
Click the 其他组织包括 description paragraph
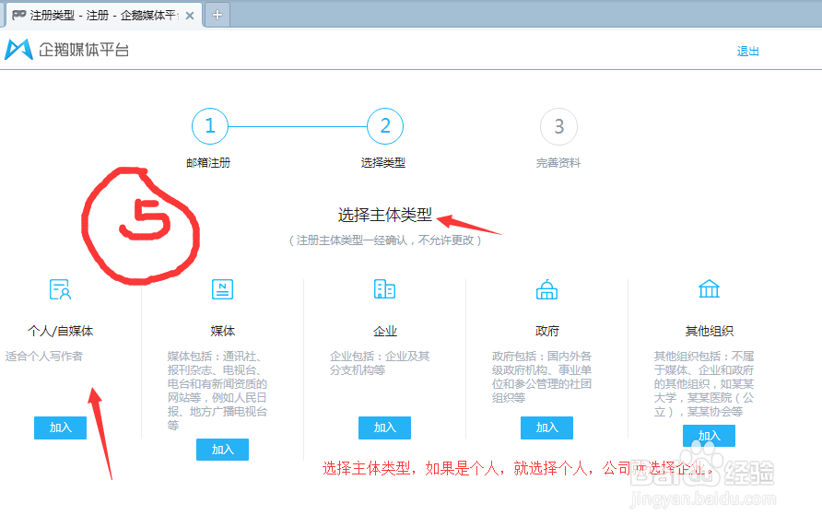(x=704, y=384)
